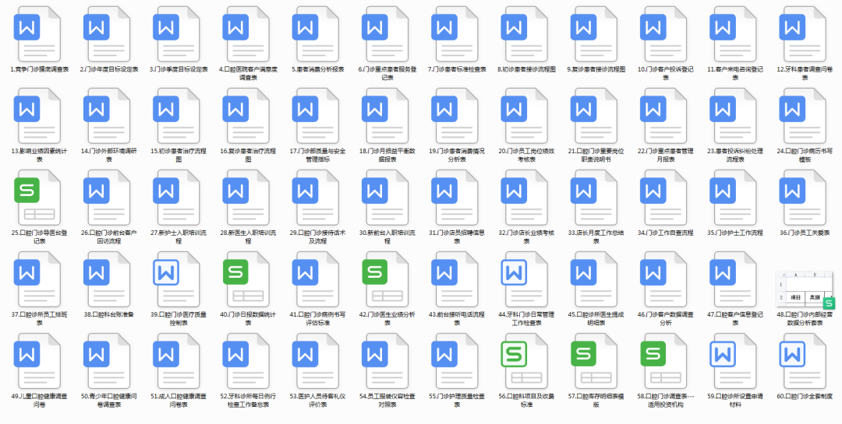Click document 17.门诊部质量与安全管理指标
Screen dimensions: 842x424
[x=317, y=117]
